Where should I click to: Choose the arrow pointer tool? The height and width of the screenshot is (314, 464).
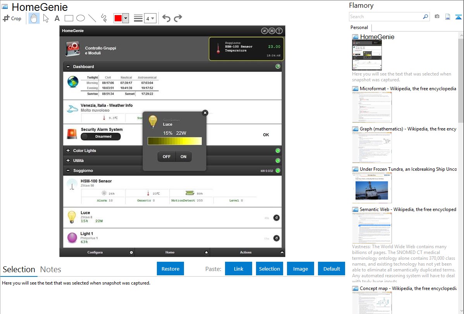pos(46,18)
